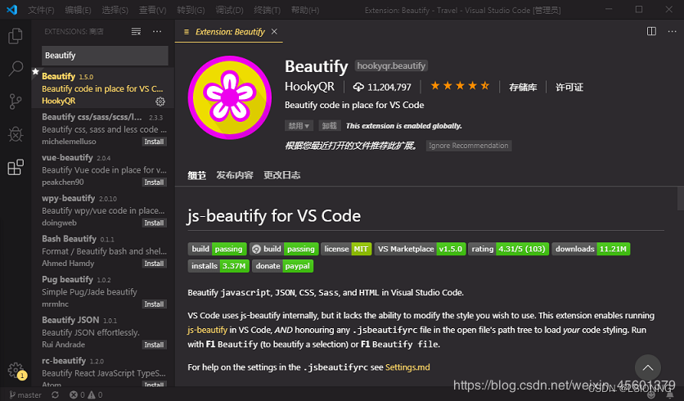The image size is (684, 401).
Task: Open the 许可证 license link
Action: pyautogui.click(x=569, y=88)
